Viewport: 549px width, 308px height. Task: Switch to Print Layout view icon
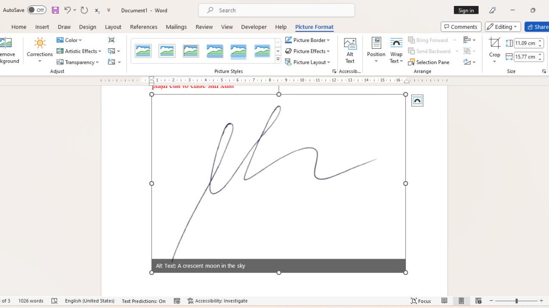(x=461, y=301)
